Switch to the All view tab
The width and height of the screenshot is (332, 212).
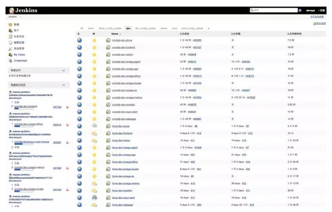click(x=82, y=28)
